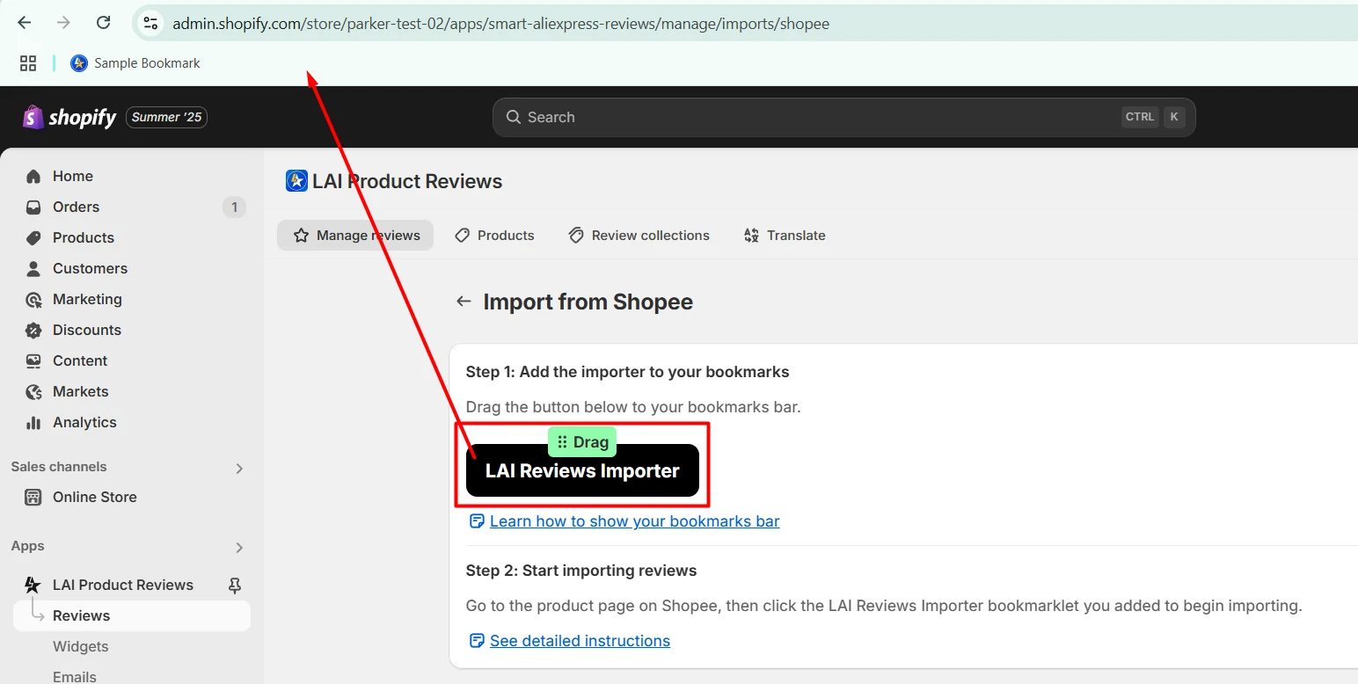Image resolution: width=1358 pixels, height=684 pixels.
Task: Click the browser back arrow
Action: point(25,23)
